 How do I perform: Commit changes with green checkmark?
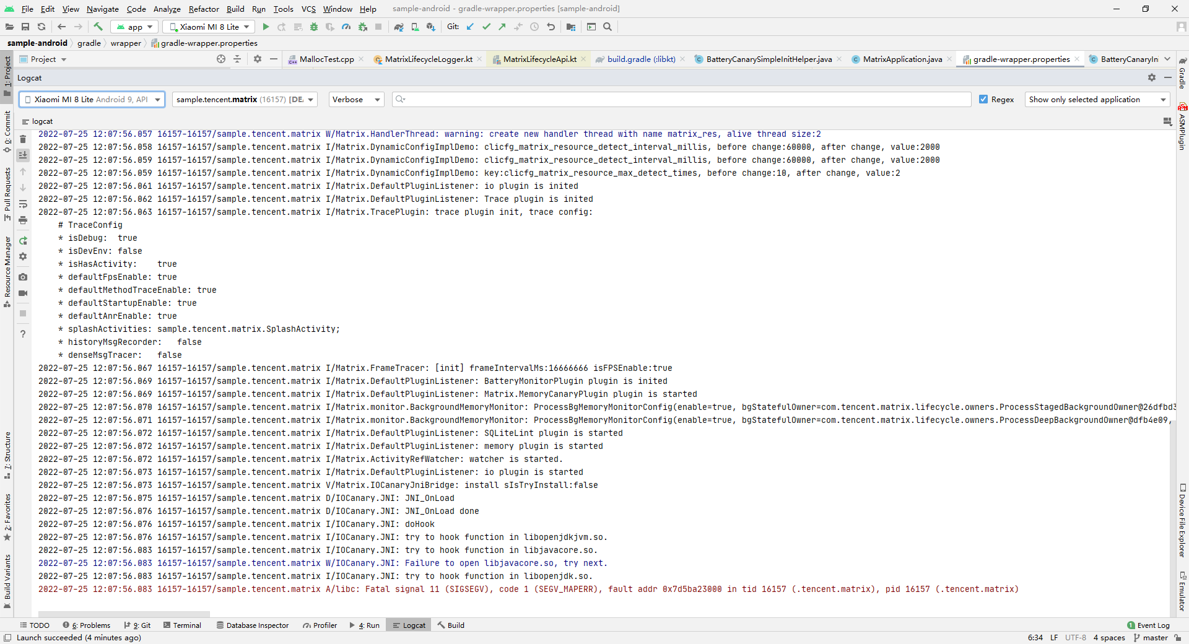(486, 27)
